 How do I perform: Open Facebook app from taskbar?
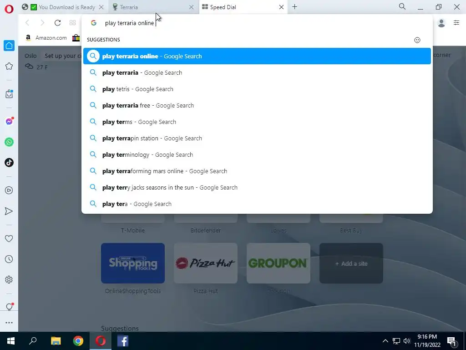(x=123, y=341)
